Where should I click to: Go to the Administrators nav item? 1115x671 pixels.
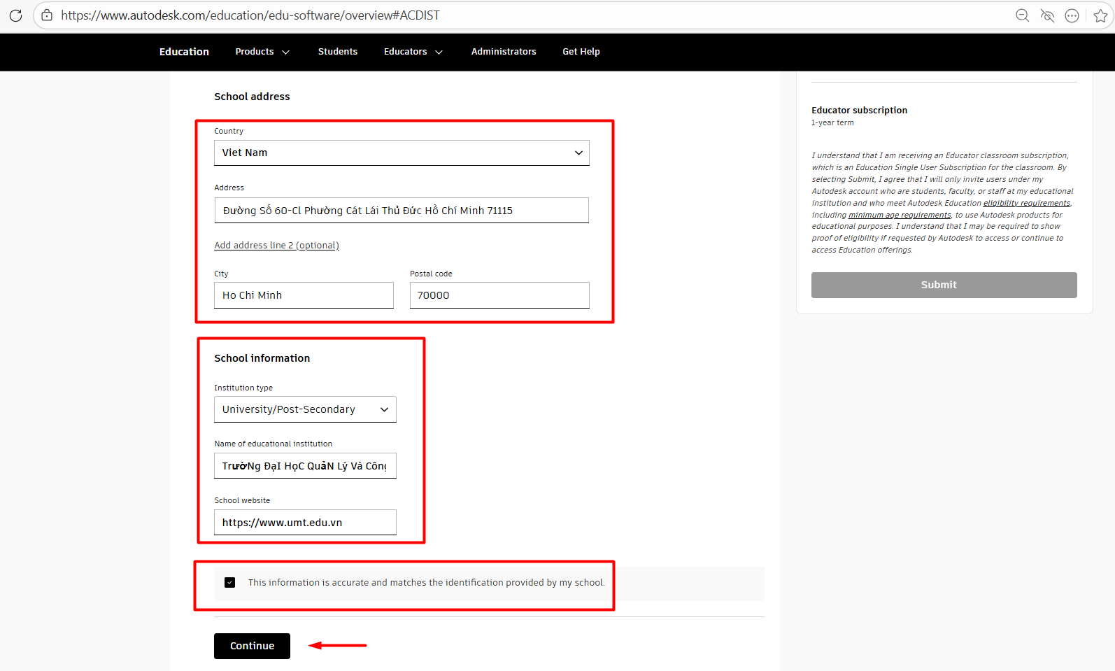click(x=503, y=52)
